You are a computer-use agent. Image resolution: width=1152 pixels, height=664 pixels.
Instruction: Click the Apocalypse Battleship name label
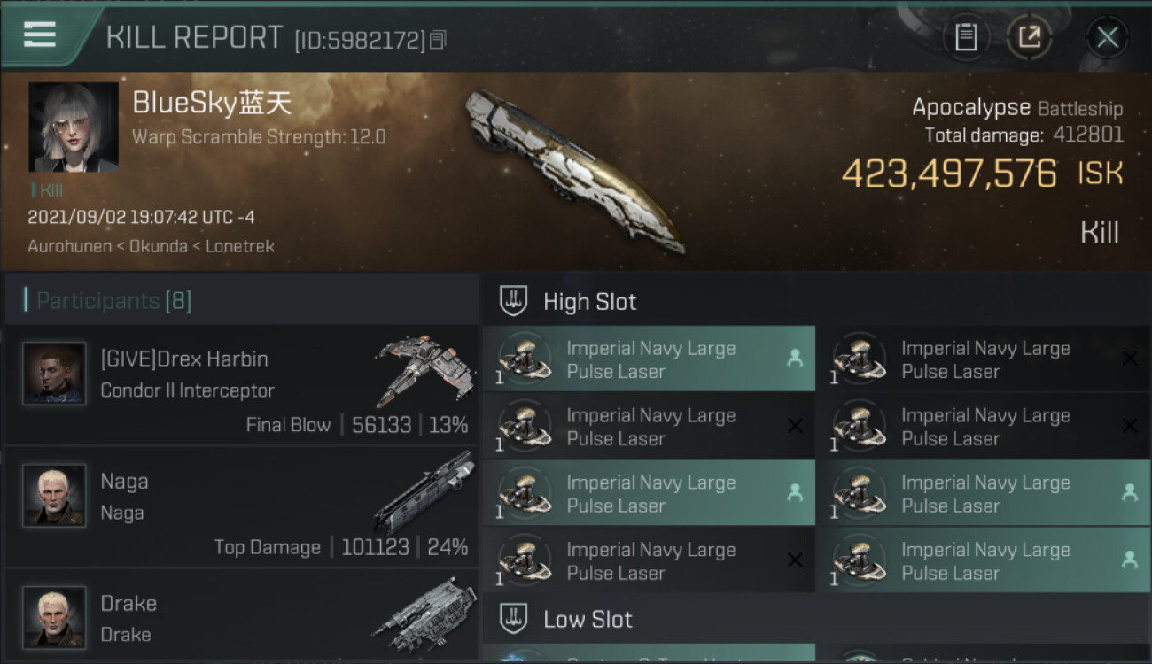tap(1017, 108)
